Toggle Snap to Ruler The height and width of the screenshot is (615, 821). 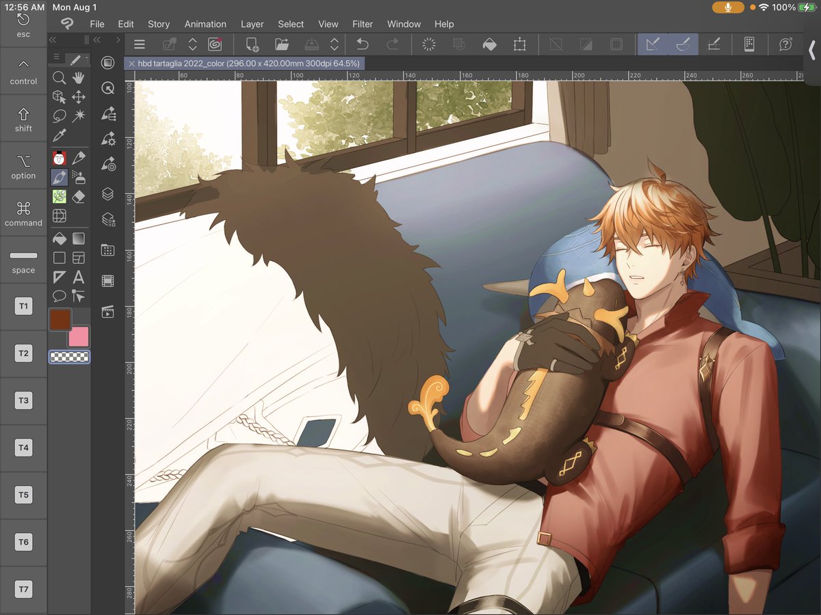653,44
